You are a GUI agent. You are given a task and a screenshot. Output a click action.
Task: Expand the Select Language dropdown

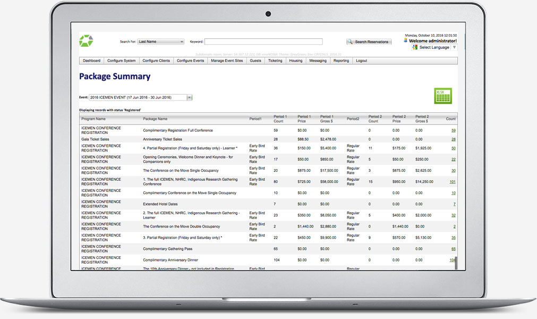[434, 47]
